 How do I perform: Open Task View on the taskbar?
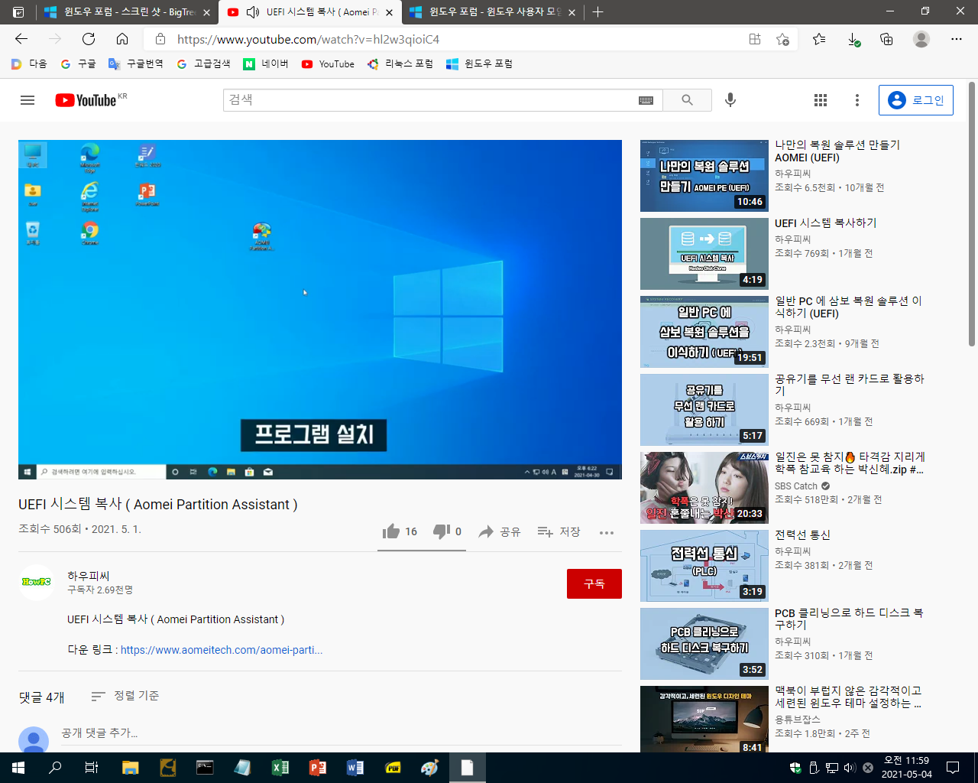(x=92, y=768)
